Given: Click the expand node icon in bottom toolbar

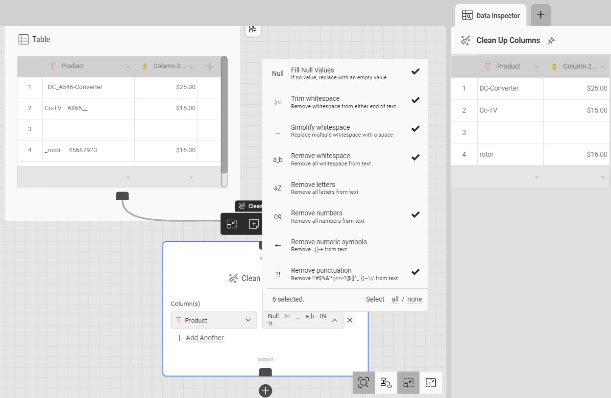Looking at the screenshot, I should 431,383.
